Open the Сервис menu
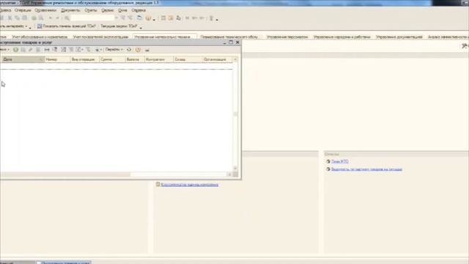This screenshot has width=469, height=264. pyautogui.click(x=108, y=10)
